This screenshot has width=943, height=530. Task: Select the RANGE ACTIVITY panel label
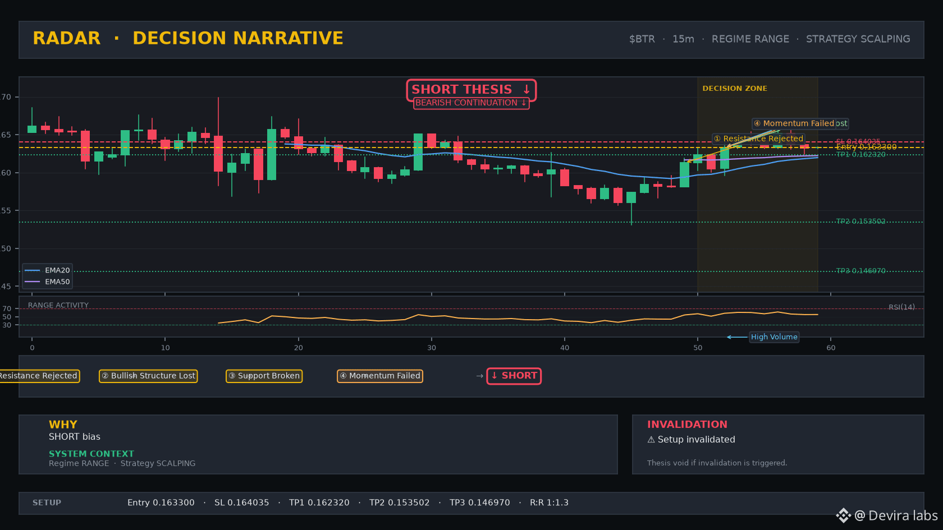click(x=58, y=305)
